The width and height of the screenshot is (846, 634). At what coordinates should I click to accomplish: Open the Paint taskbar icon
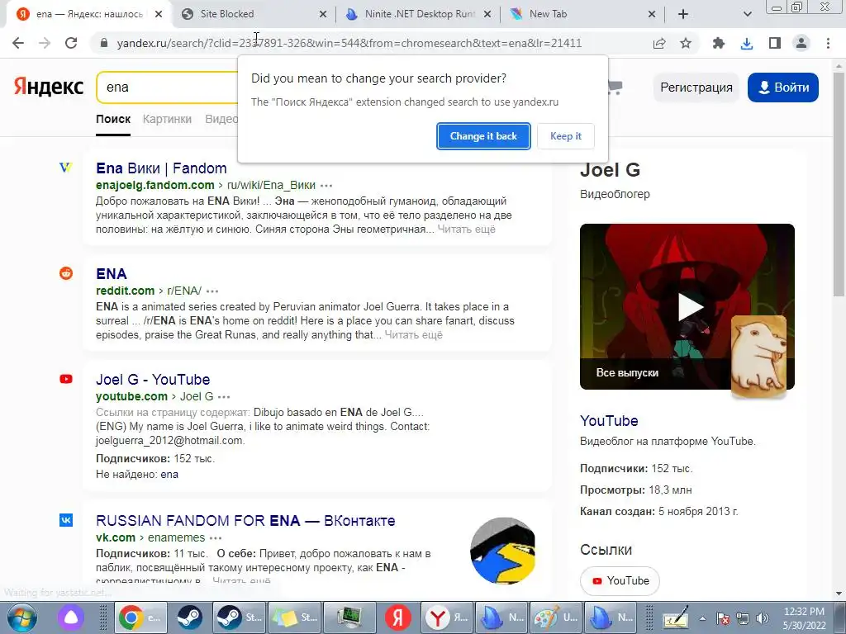(x=556, y=617)
